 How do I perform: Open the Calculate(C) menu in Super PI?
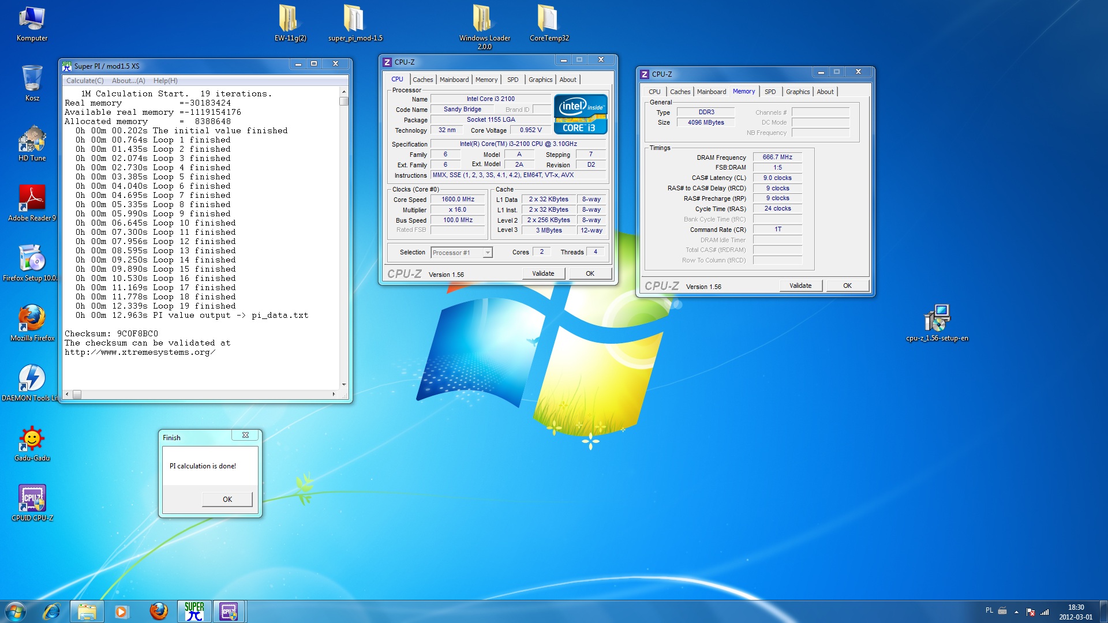click(x=85, y=81)
